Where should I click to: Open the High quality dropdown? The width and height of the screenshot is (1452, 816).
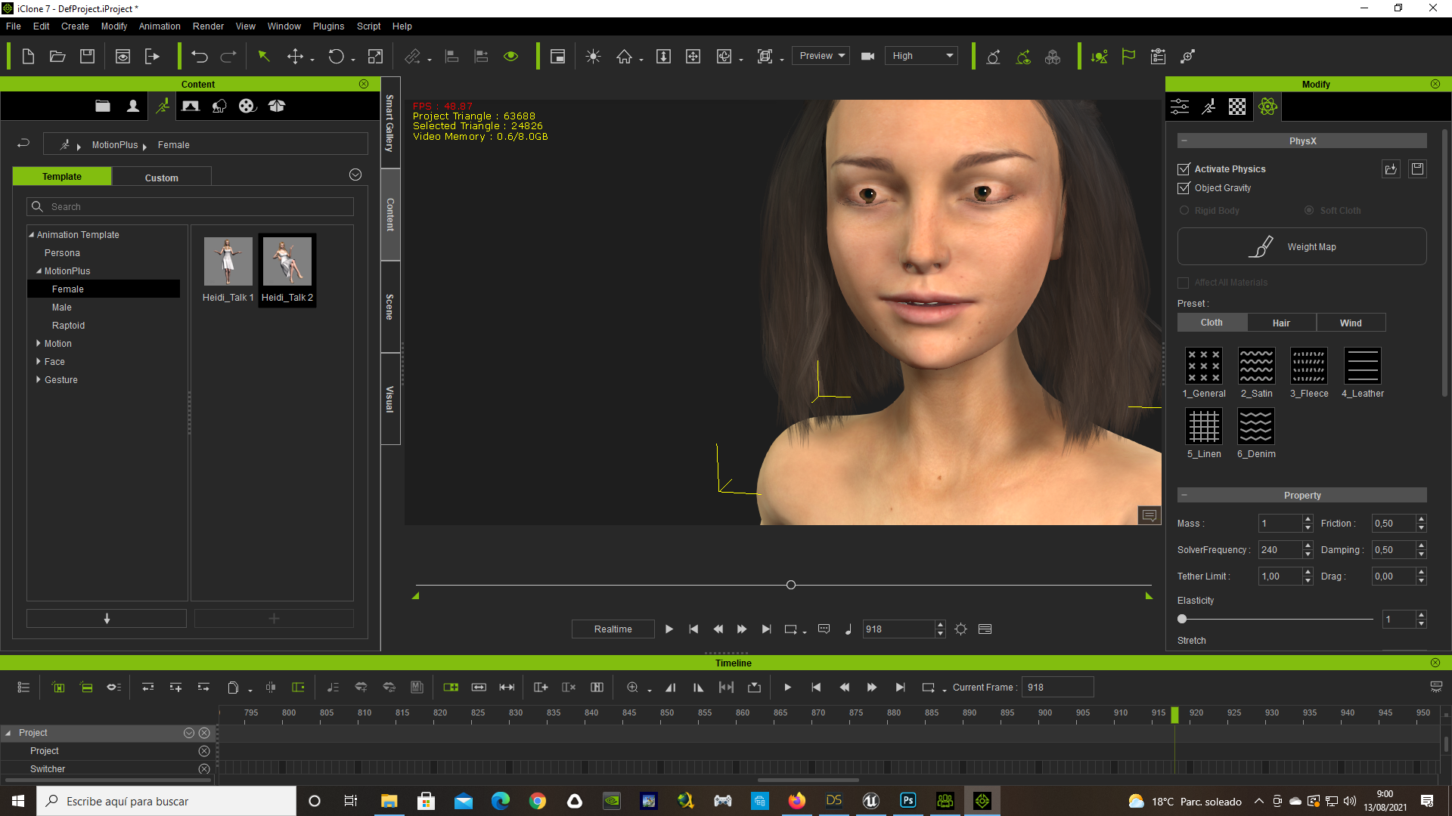point(921,56)
